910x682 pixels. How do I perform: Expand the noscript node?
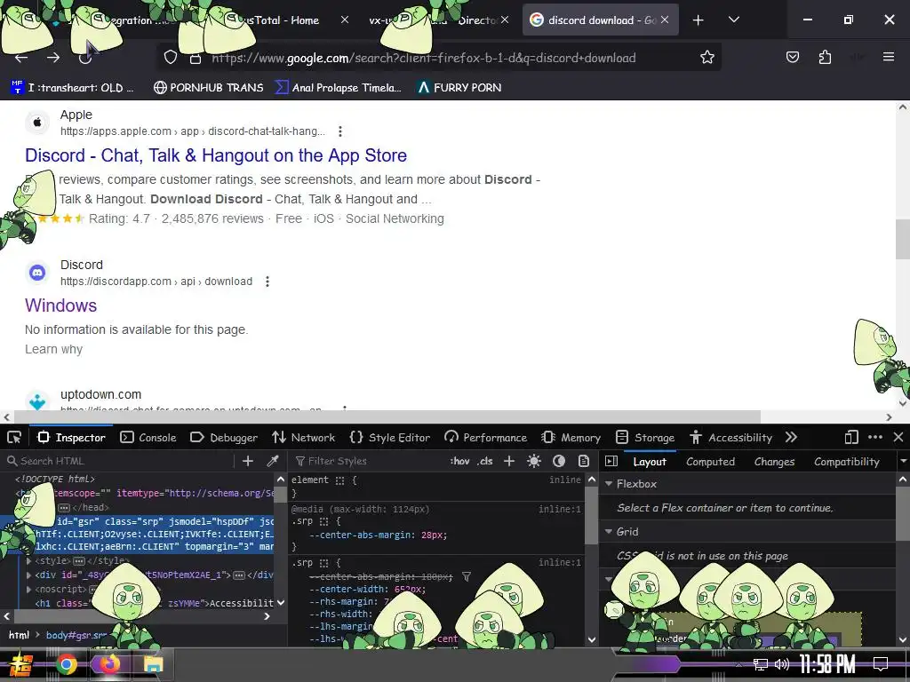pyautogui.click(x=29, y=589)
